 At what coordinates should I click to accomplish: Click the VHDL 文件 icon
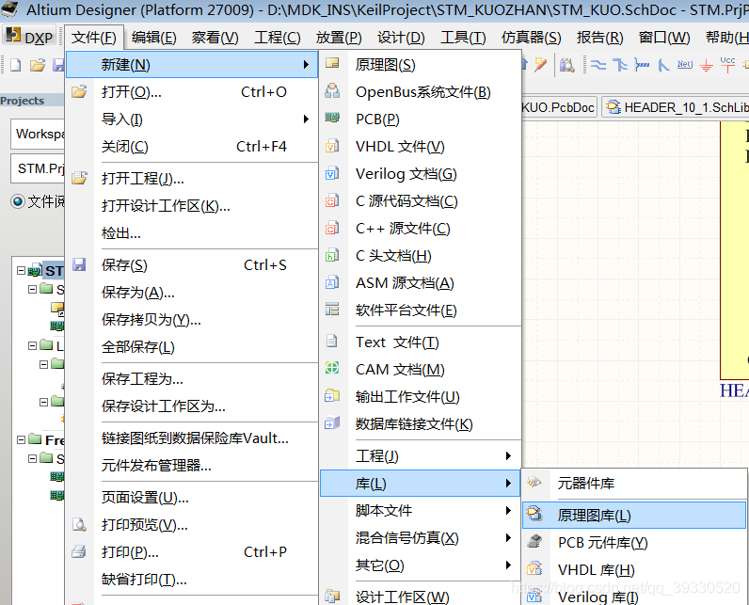pyautogui.click(x=332, y=146)
